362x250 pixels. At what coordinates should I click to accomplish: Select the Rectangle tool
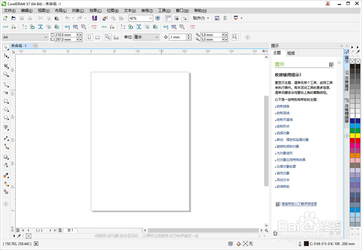[6, 101]
